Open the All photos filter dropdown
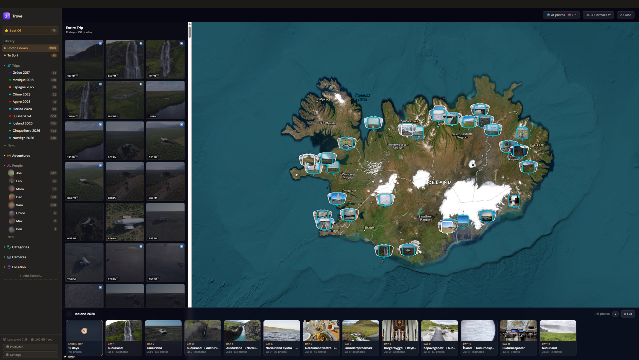The height and width of the screenshot is (360, 639). coord(561,15)
